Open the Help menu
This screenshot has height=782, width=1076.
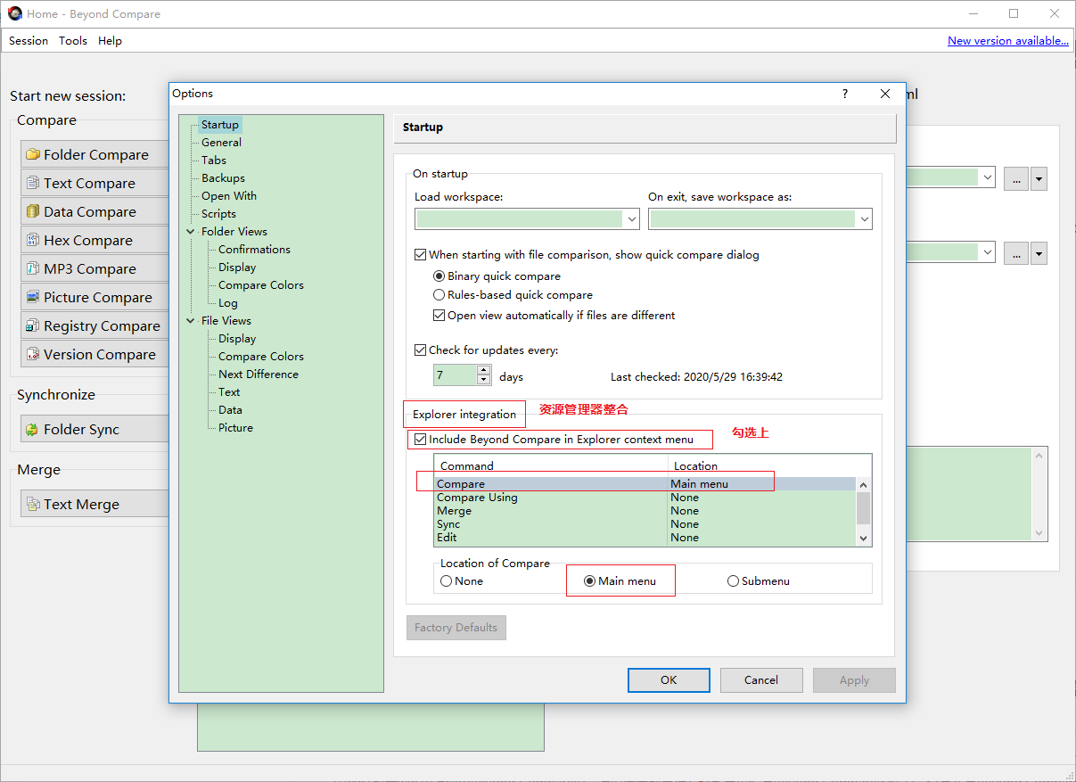click(110, 41)
